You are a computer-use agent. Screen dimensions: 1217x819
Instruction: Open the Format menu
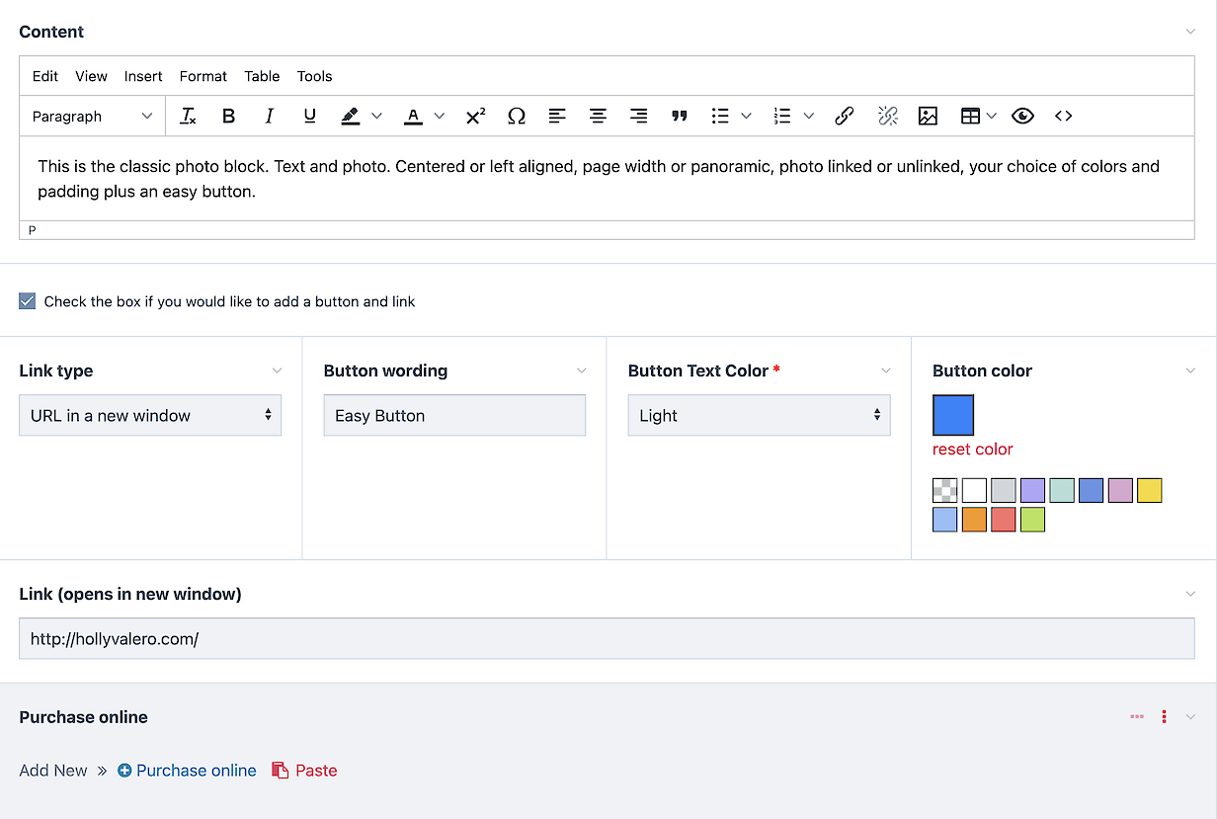203,76
